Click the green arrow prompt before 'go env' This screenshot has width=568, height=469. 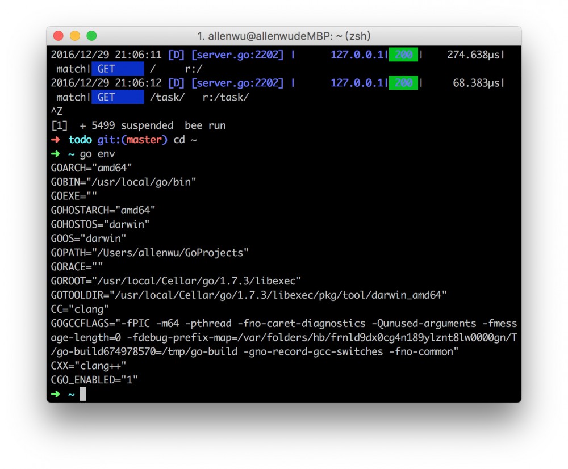(x=56, y=153)
